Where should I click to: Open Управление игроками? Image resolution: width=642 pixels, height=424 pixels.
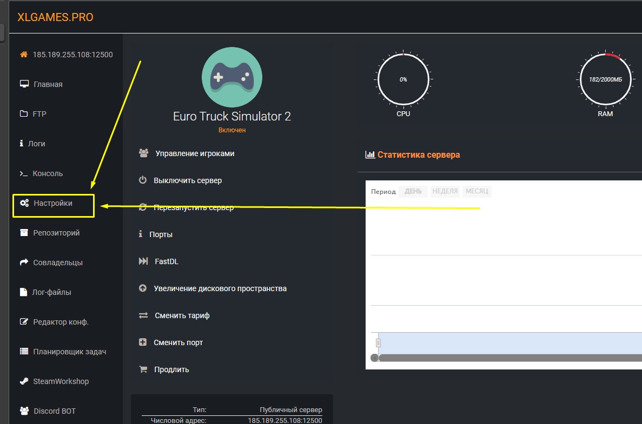coord(195,153)
